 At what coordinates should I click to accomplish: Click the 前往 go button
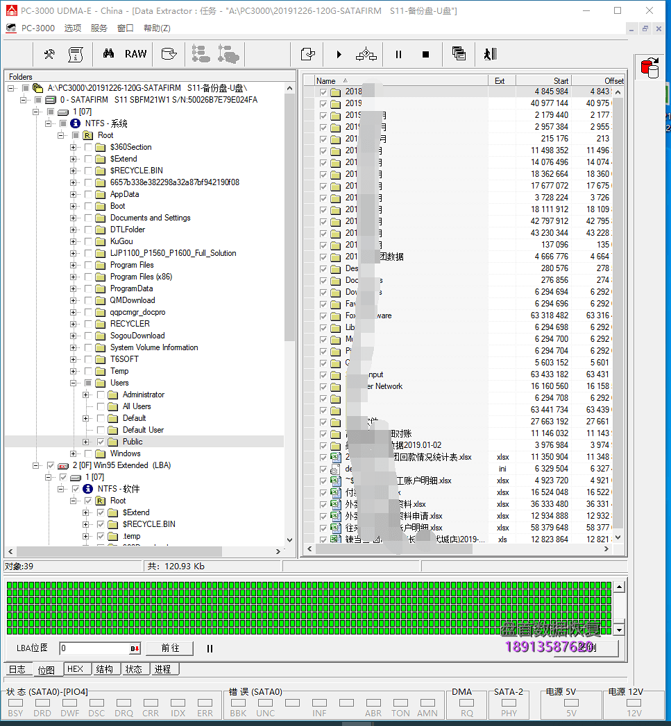pyautogui.click(x=170, y=648)
